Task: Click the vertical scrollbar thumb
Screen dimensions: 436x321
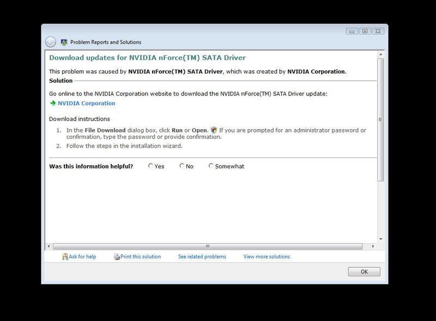Action: point(380,119)
